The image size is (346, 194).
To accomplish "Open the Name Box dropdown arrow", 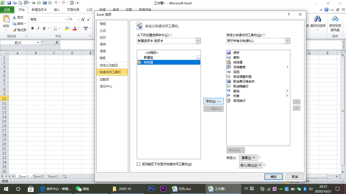I will (x=38, y=43).
